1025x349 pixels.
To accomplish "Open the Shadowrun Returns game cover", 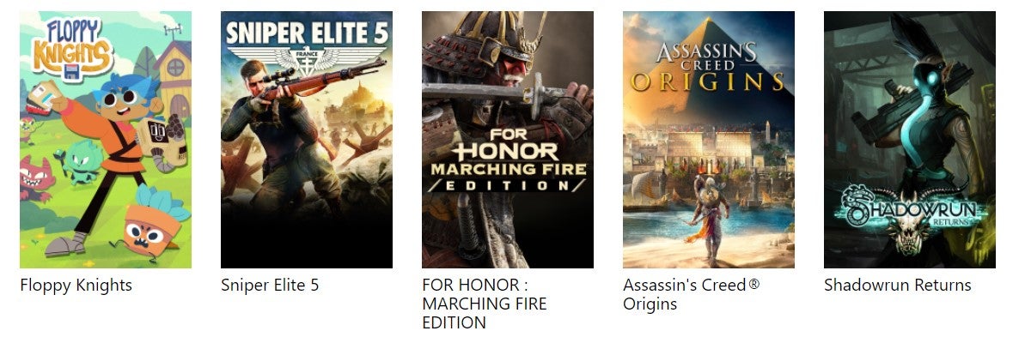I will tap(909, 140).
